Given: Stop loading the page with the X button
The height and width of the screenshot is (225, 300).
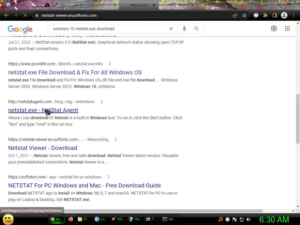Looking at the screenshot, I should 25,15.
